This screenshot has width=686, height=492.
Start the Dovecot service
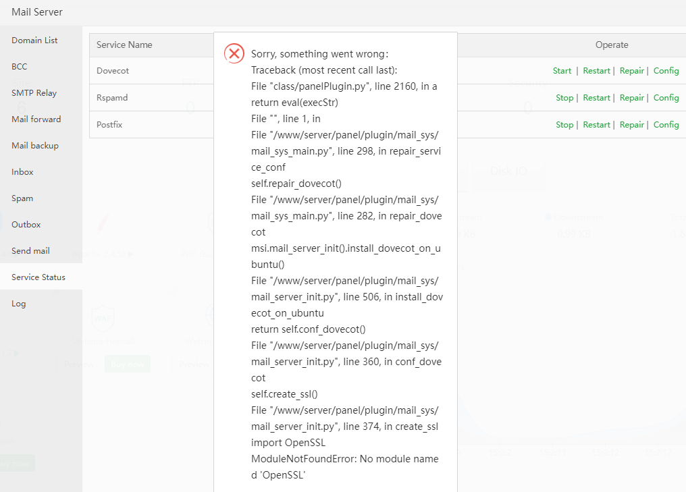point(562,71)
